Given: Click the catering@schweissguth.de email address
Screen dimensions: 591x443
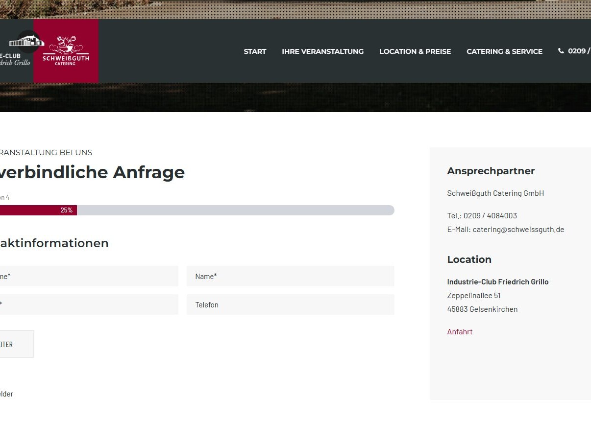Looking at the screenshot, I should 518,229.
